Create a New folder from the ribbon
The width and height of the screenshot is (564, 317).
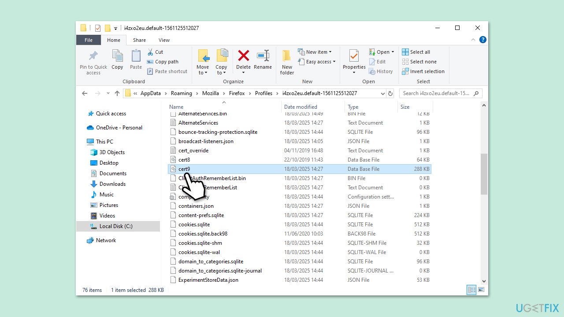pyautogui.click(x=287, y=62)
